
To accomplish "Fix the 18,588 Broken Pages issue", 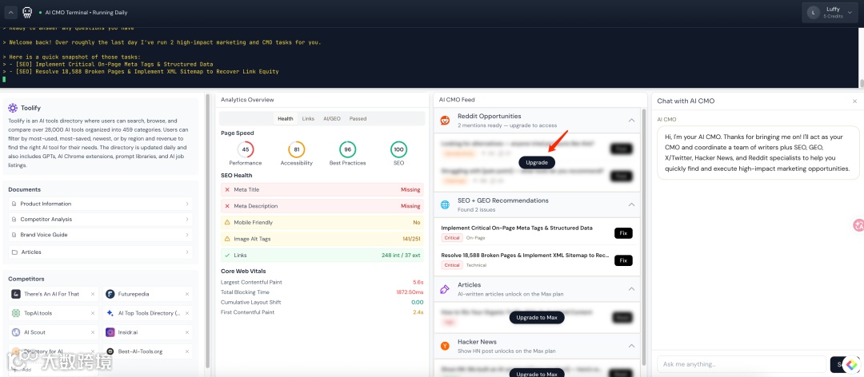I will (623, 260).
